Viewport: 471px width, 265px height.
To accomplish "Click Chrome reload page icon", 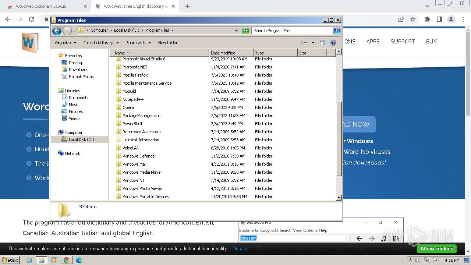I will pyautogui.click(x=32, y=19).
